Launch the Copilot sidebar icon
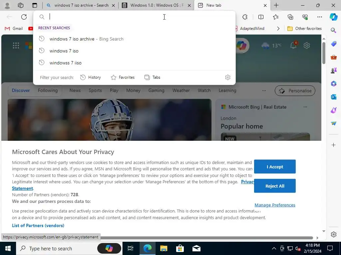341x255 pixels. (333, 17)
